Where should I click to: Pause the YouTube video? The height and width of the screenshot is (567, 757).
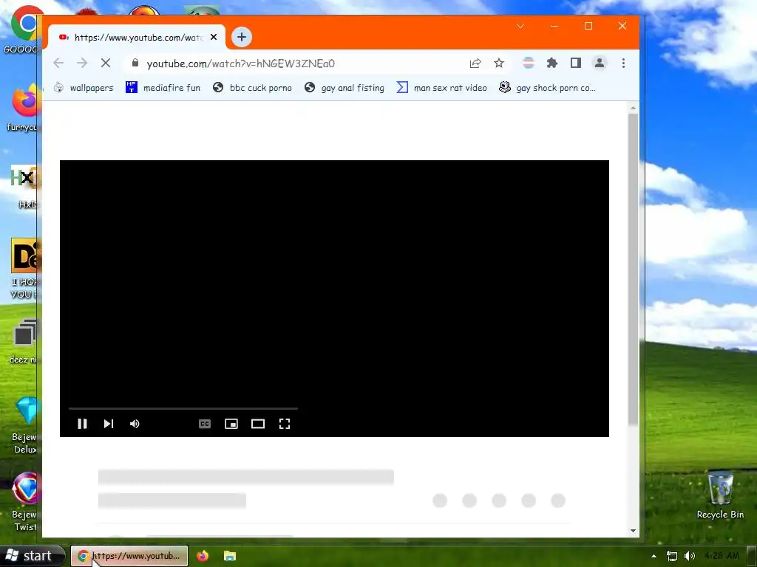82,424
